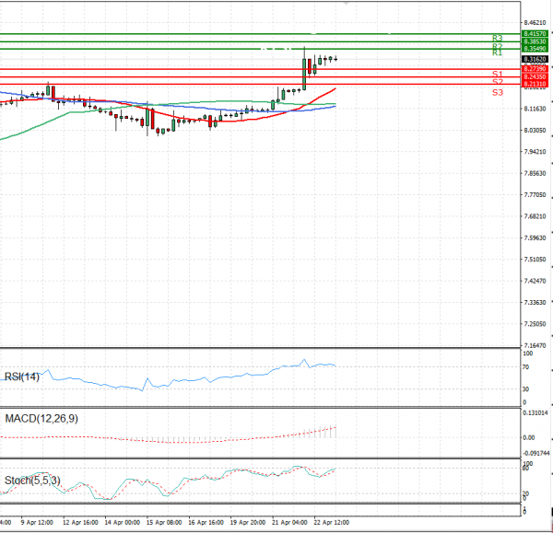553x533 pixels.
Task: Click the 7.33630 price axis value
Action: coord(535,302)
